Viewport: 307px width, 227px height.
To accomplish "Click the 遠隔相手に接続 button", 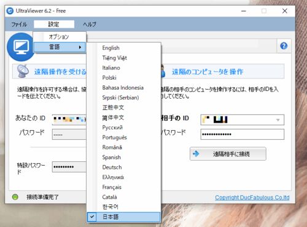I will point(228,154).
